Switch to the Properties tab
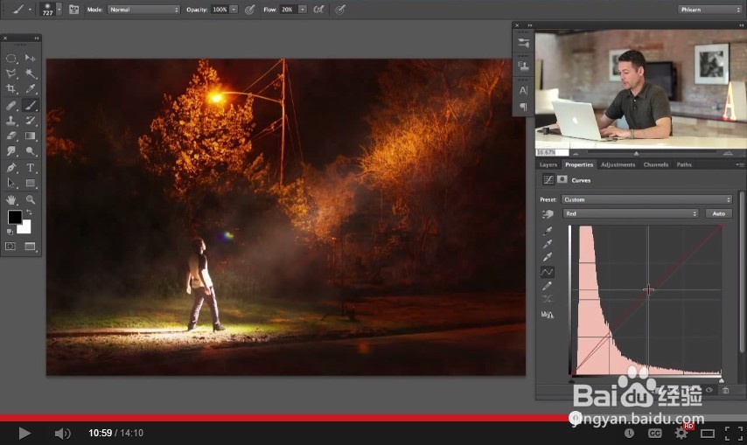The height and width of the screenshot is (445, 747). pyautogui.click(x=579, y=164)
